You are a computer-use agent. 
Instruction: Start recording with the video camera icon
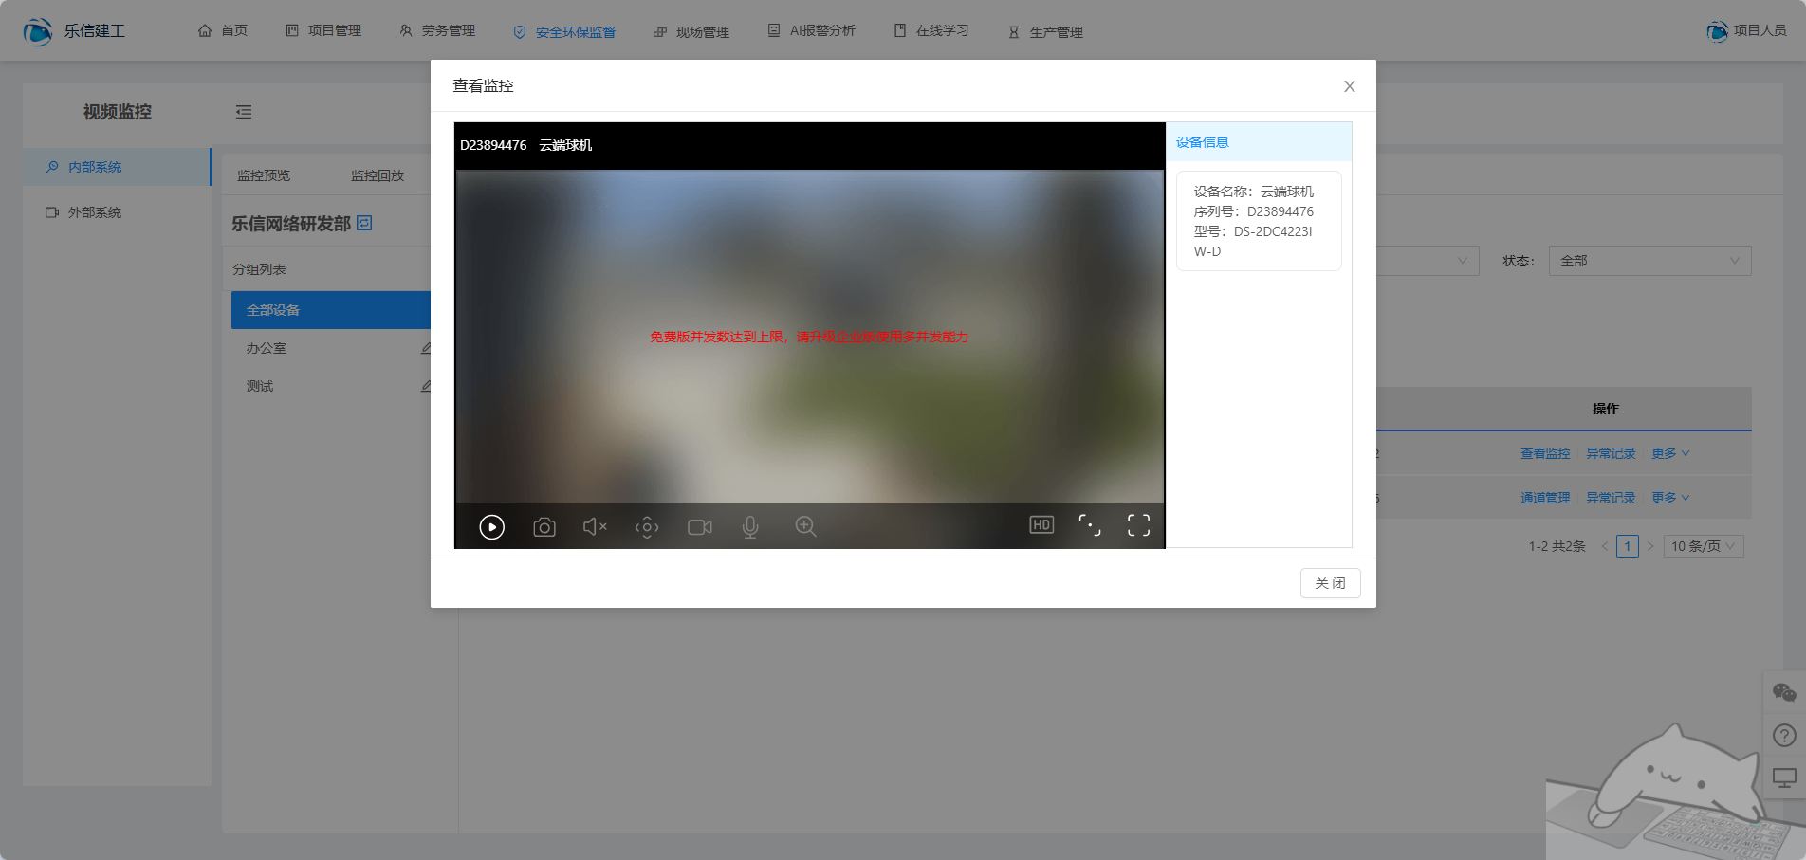point(700,526)
